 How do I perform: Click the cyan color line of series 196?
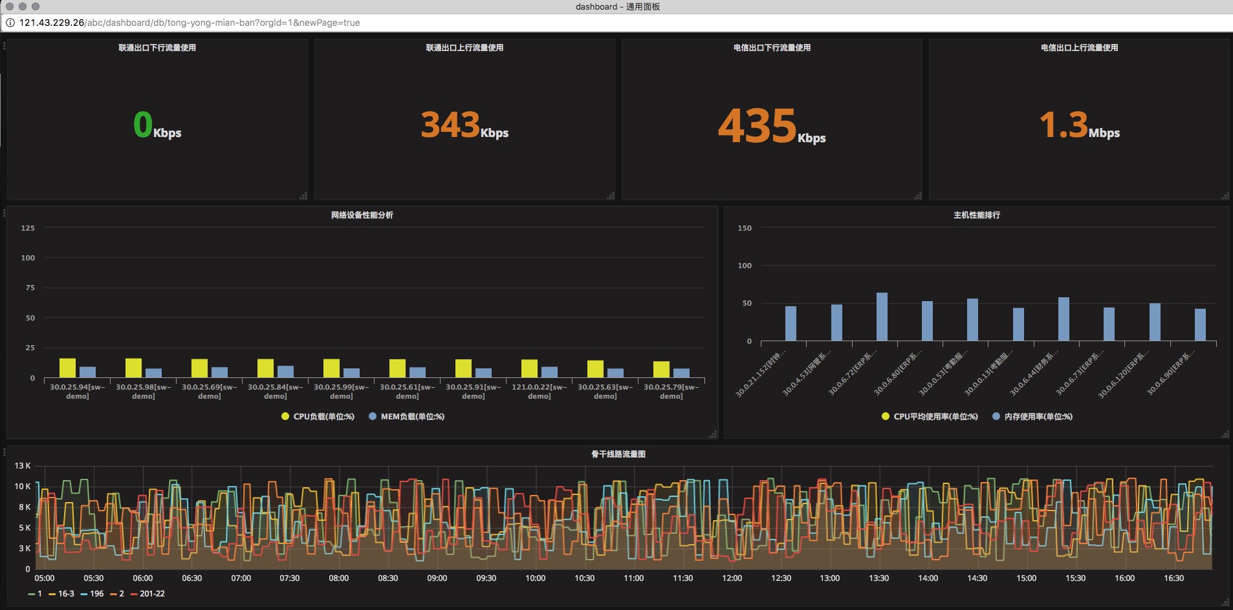click(84, 594)
